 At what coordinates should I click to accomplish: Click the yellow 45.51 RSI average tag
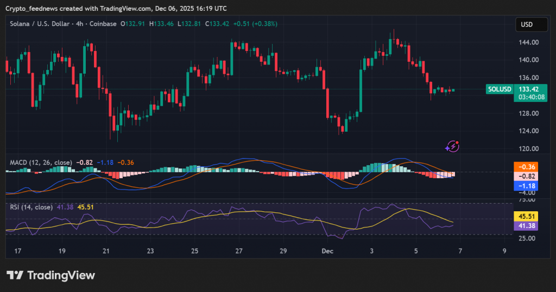tap(525, 216)
